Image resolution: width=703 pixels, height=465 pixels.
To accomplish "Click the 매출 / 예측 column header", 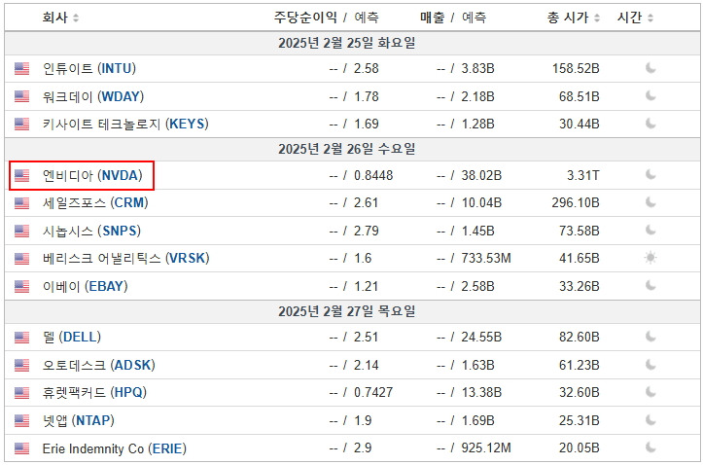I will [x=453, y=18].
